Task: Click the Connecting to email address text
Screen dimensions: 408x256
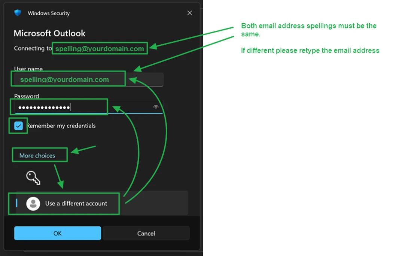Action: coord(100,49)
